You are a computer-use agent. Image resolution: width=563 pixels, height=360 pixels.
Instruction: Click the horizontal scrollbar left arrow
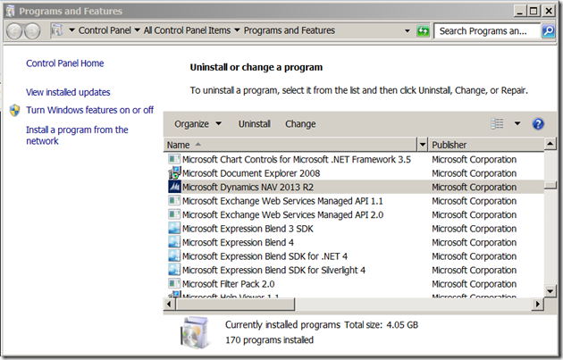170,305
